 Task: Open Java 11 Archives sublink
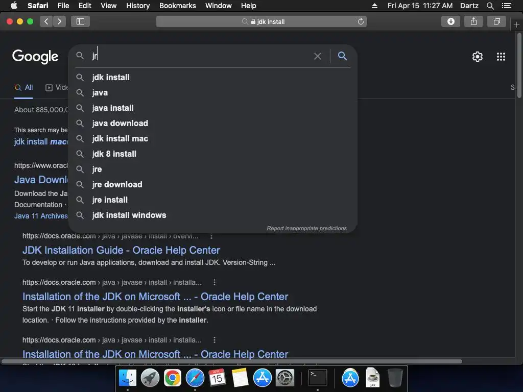(41, 216)
